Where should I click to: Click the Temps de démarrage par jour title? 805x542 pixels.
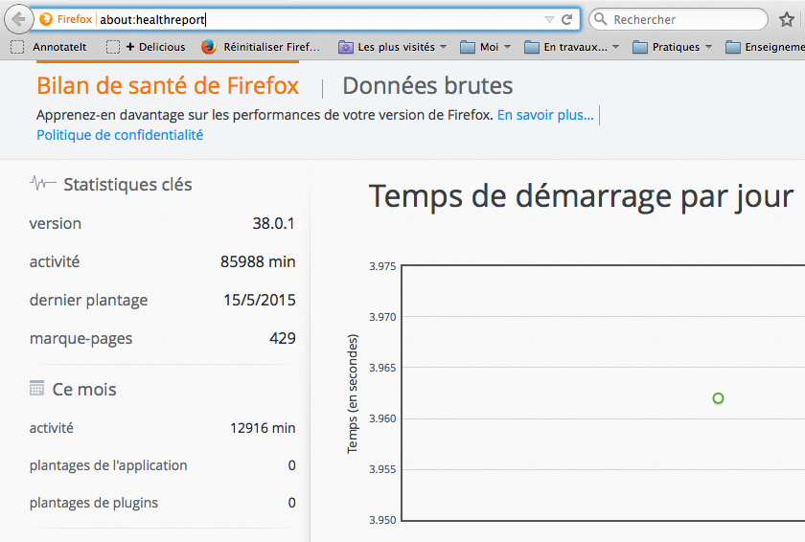pos(581,196)
